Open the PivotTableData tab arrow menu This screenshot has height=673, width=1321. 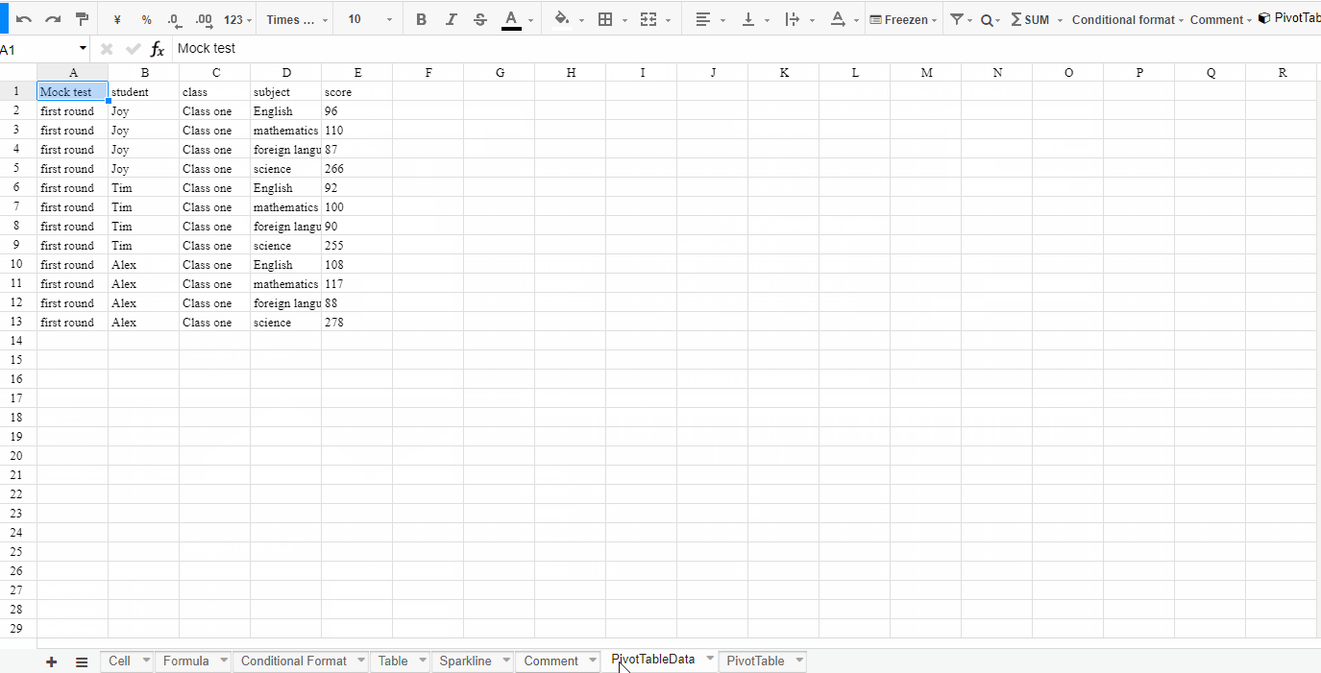click(x=710, y=659)
